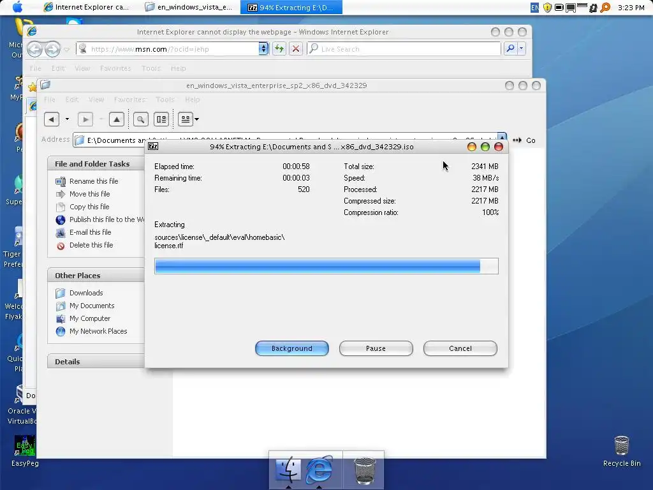The width and height of the screenshot is (653, 490).
Task: Open Edit menu in Explorer window
Action: coord(71,100)
